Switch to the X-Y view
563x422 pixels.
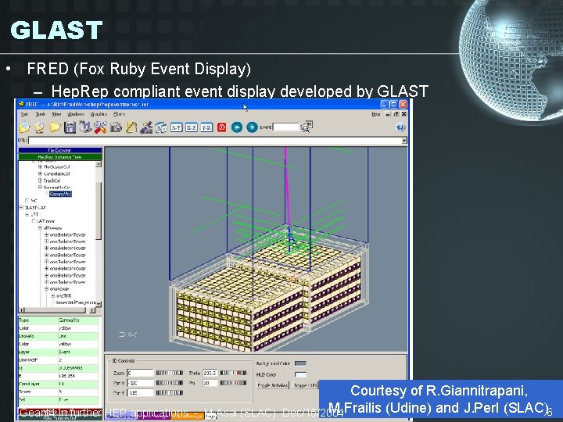[176, 127]
